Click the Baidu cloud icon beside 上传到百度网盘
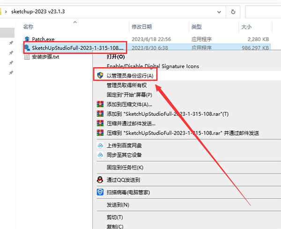Viewport: 281px width, 229px height. (x=100, y=145)
